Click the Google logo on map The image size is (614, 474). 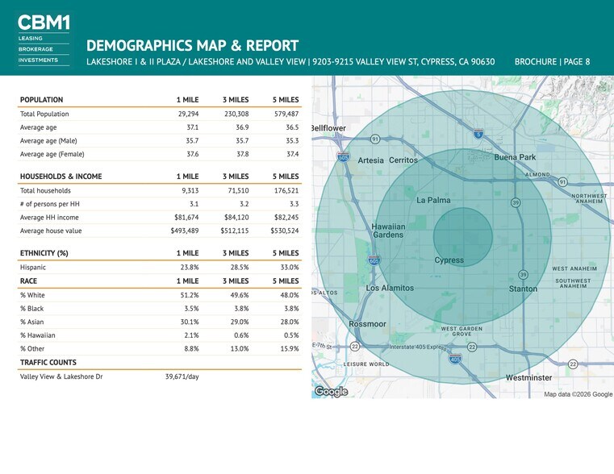(332, 391)
